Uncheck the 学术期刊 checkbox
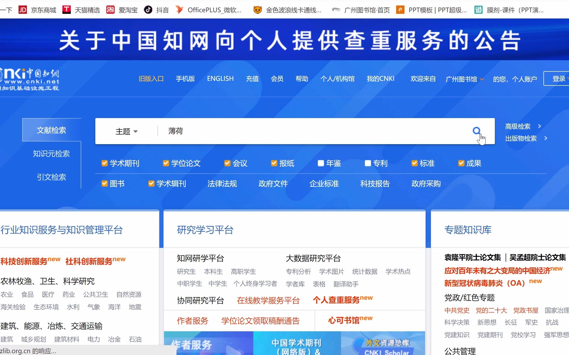The image size is (569, 355). pyautogui.click(x=104, y=163)
